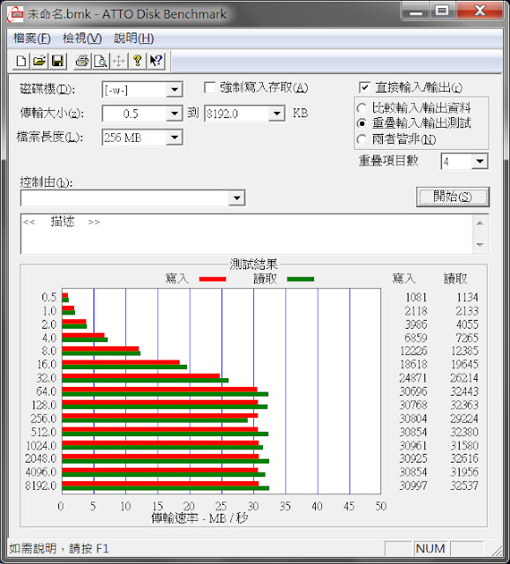
Task: Click the 1024.0 row label in chart
Action: tap(41, 446)
